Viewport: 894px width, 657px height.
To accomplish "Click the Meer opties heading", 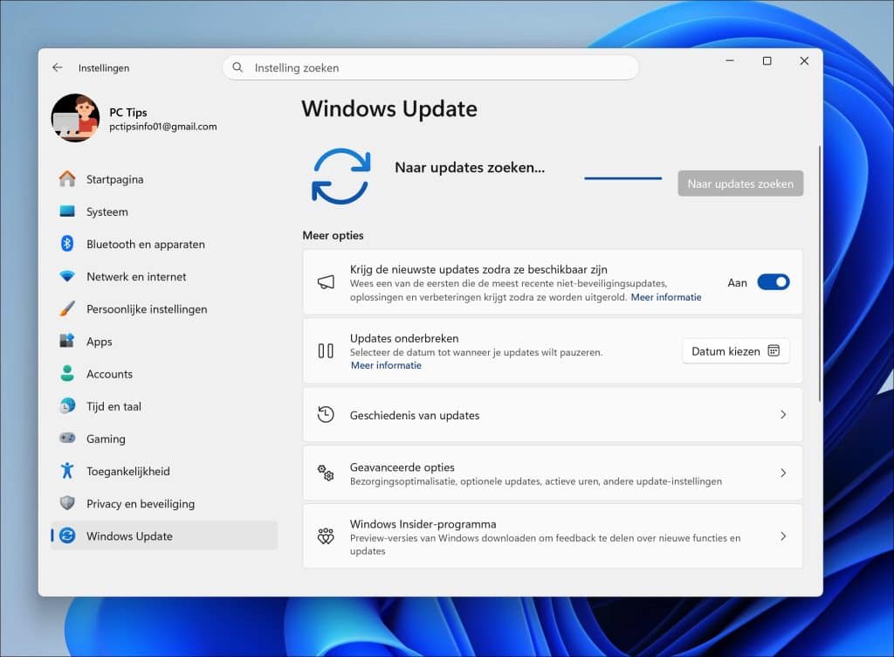I will (x=333, y=236).
